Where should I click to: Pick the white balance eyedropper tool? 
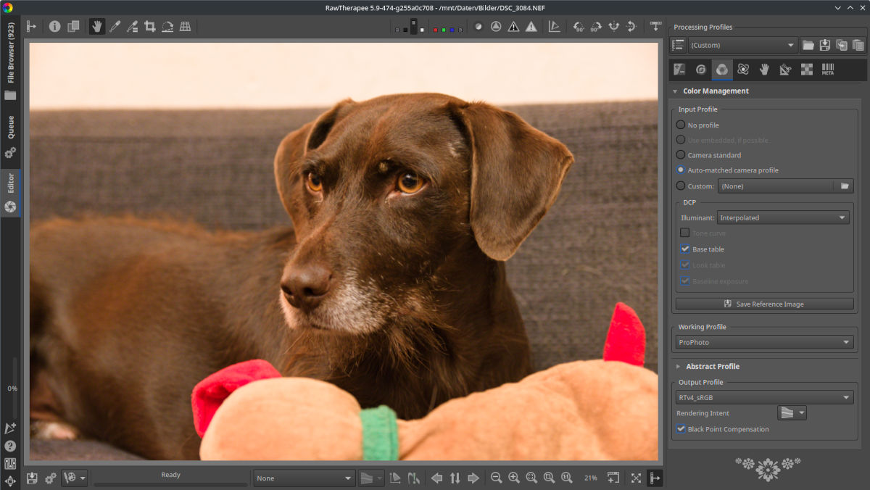click(115, 27)
